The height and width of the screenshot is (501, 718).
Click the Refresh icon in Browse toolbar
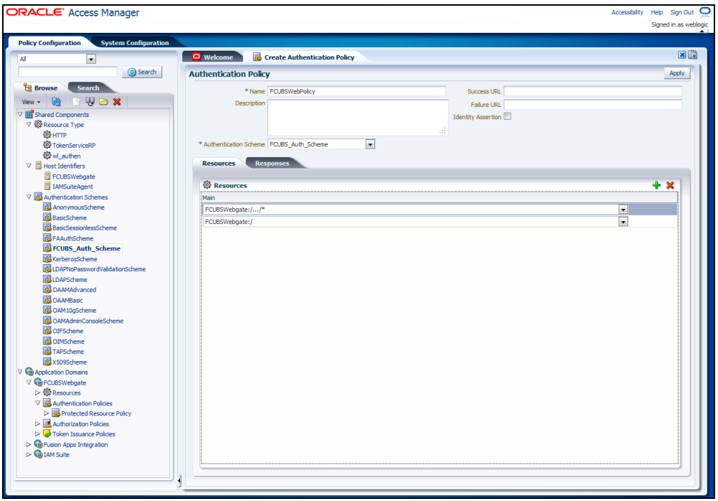coord(56,101)
